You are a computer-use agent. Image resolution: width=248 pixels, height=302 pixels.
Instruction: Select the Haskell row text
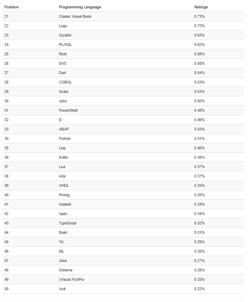65,204
